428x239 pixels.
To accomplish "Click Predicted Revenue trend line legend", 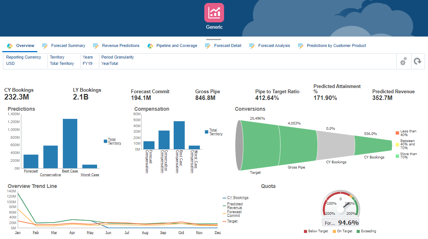I will [x=235, y=206].
